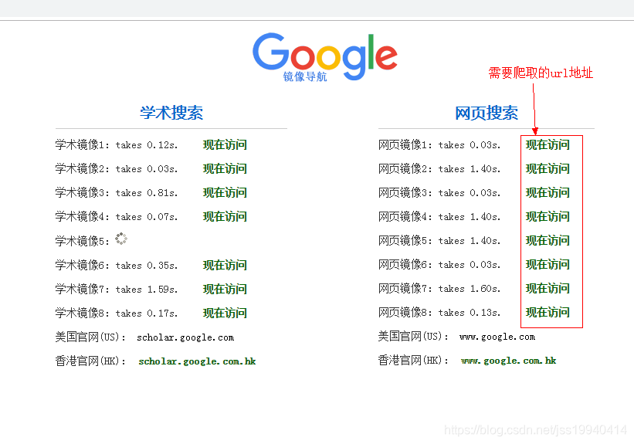634x444 pixels.
Task: Open 现在访问 link for 学术镜像8
Action: (x=225, y=313)
